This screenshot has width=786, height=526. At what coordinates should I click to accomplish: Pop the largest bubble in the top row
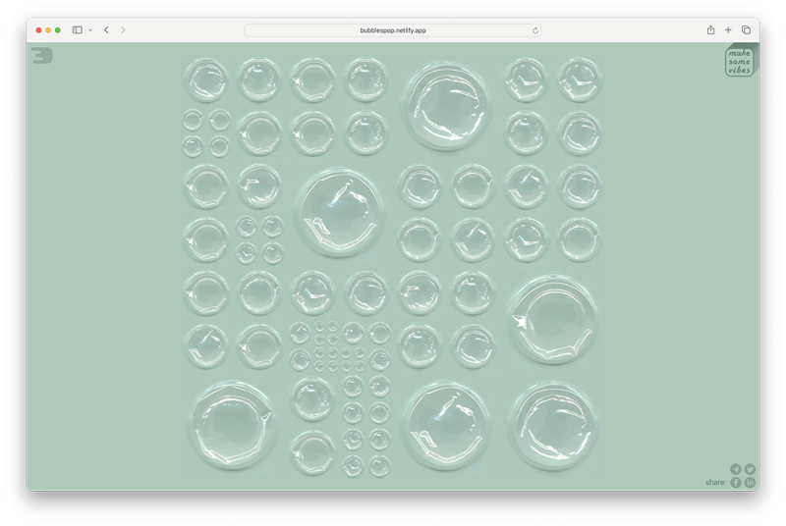446,106
